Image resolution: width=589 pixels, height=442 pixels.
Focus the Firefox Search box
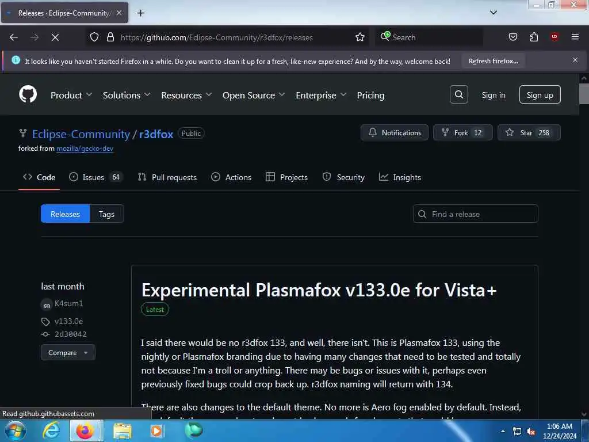pyautogui.click(x=428, y=37)
